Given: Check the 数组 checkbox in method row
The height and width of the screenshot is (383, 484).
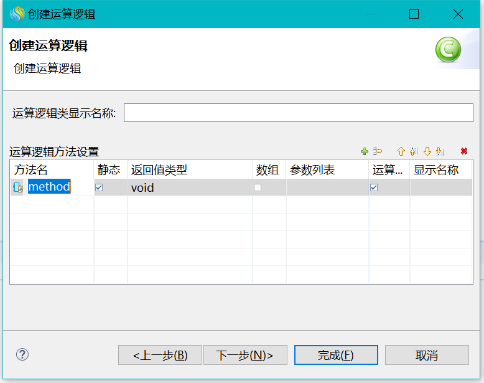Looking at the screenshot, I should tap(258, 187).
